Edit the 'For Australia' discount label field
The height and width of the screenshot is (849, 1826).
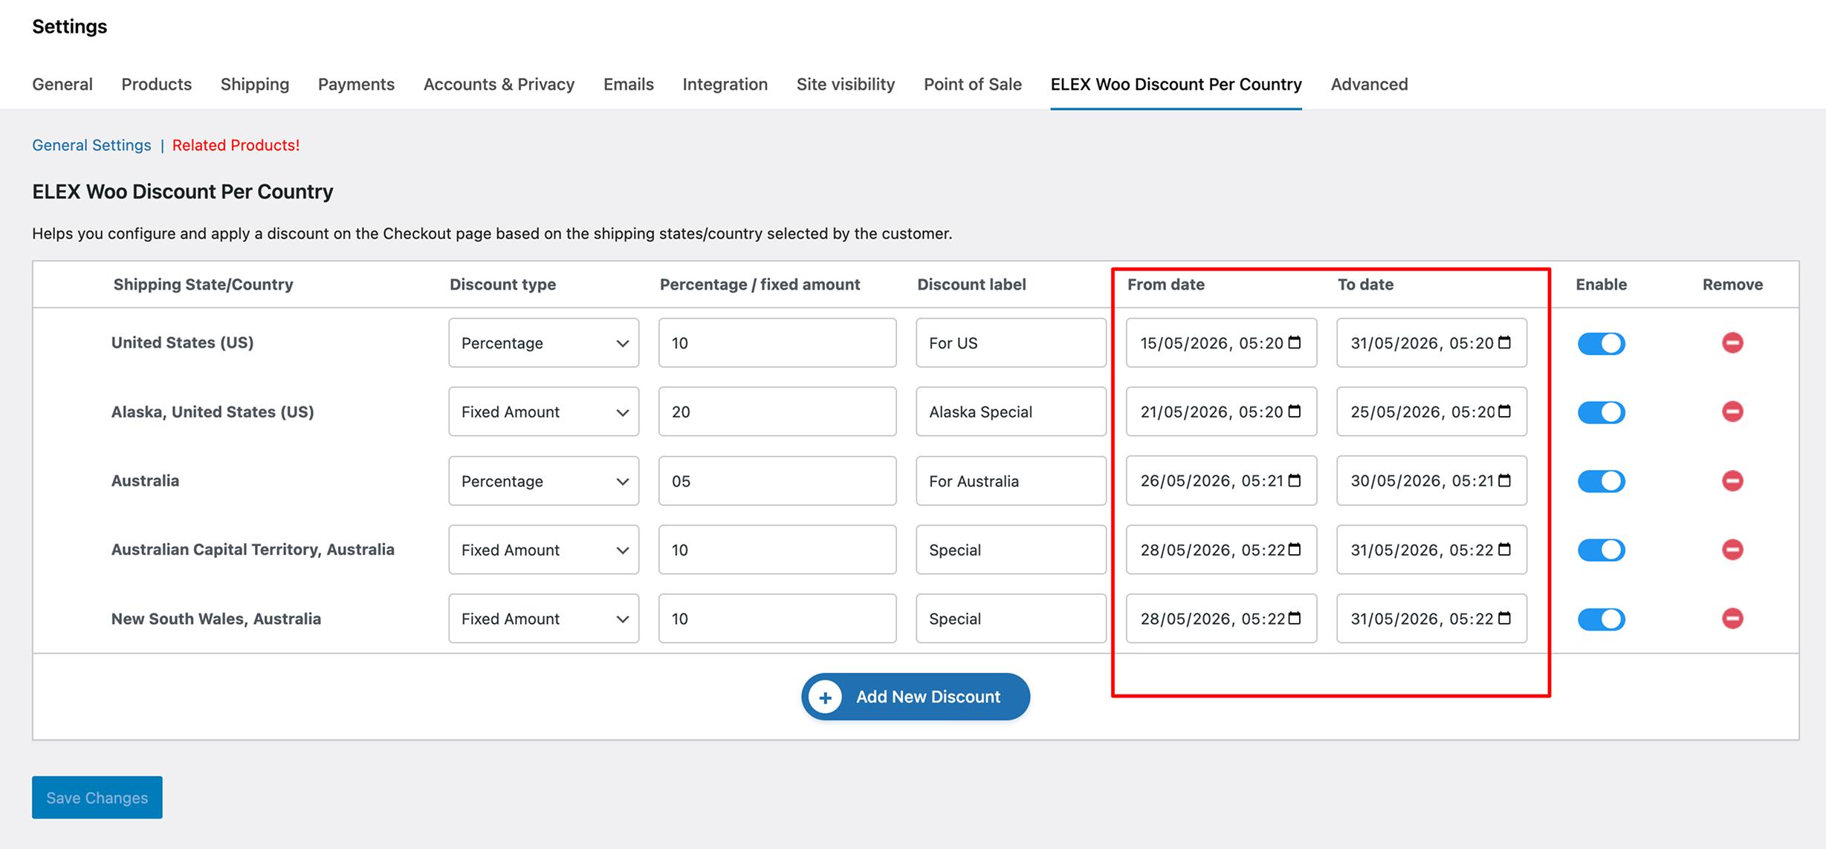[x=1011, y=481]
